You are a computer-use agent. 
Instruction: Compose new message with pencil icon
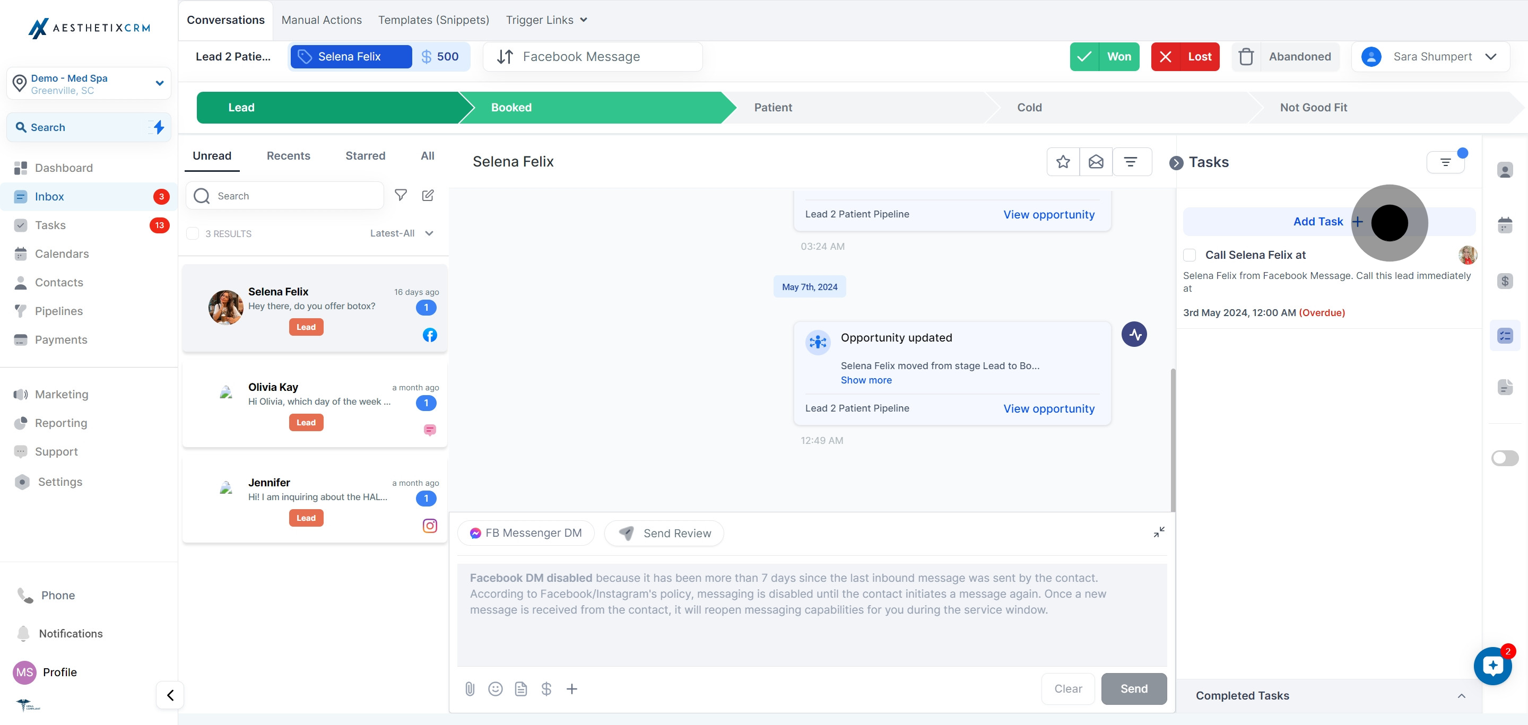(428, 195)
